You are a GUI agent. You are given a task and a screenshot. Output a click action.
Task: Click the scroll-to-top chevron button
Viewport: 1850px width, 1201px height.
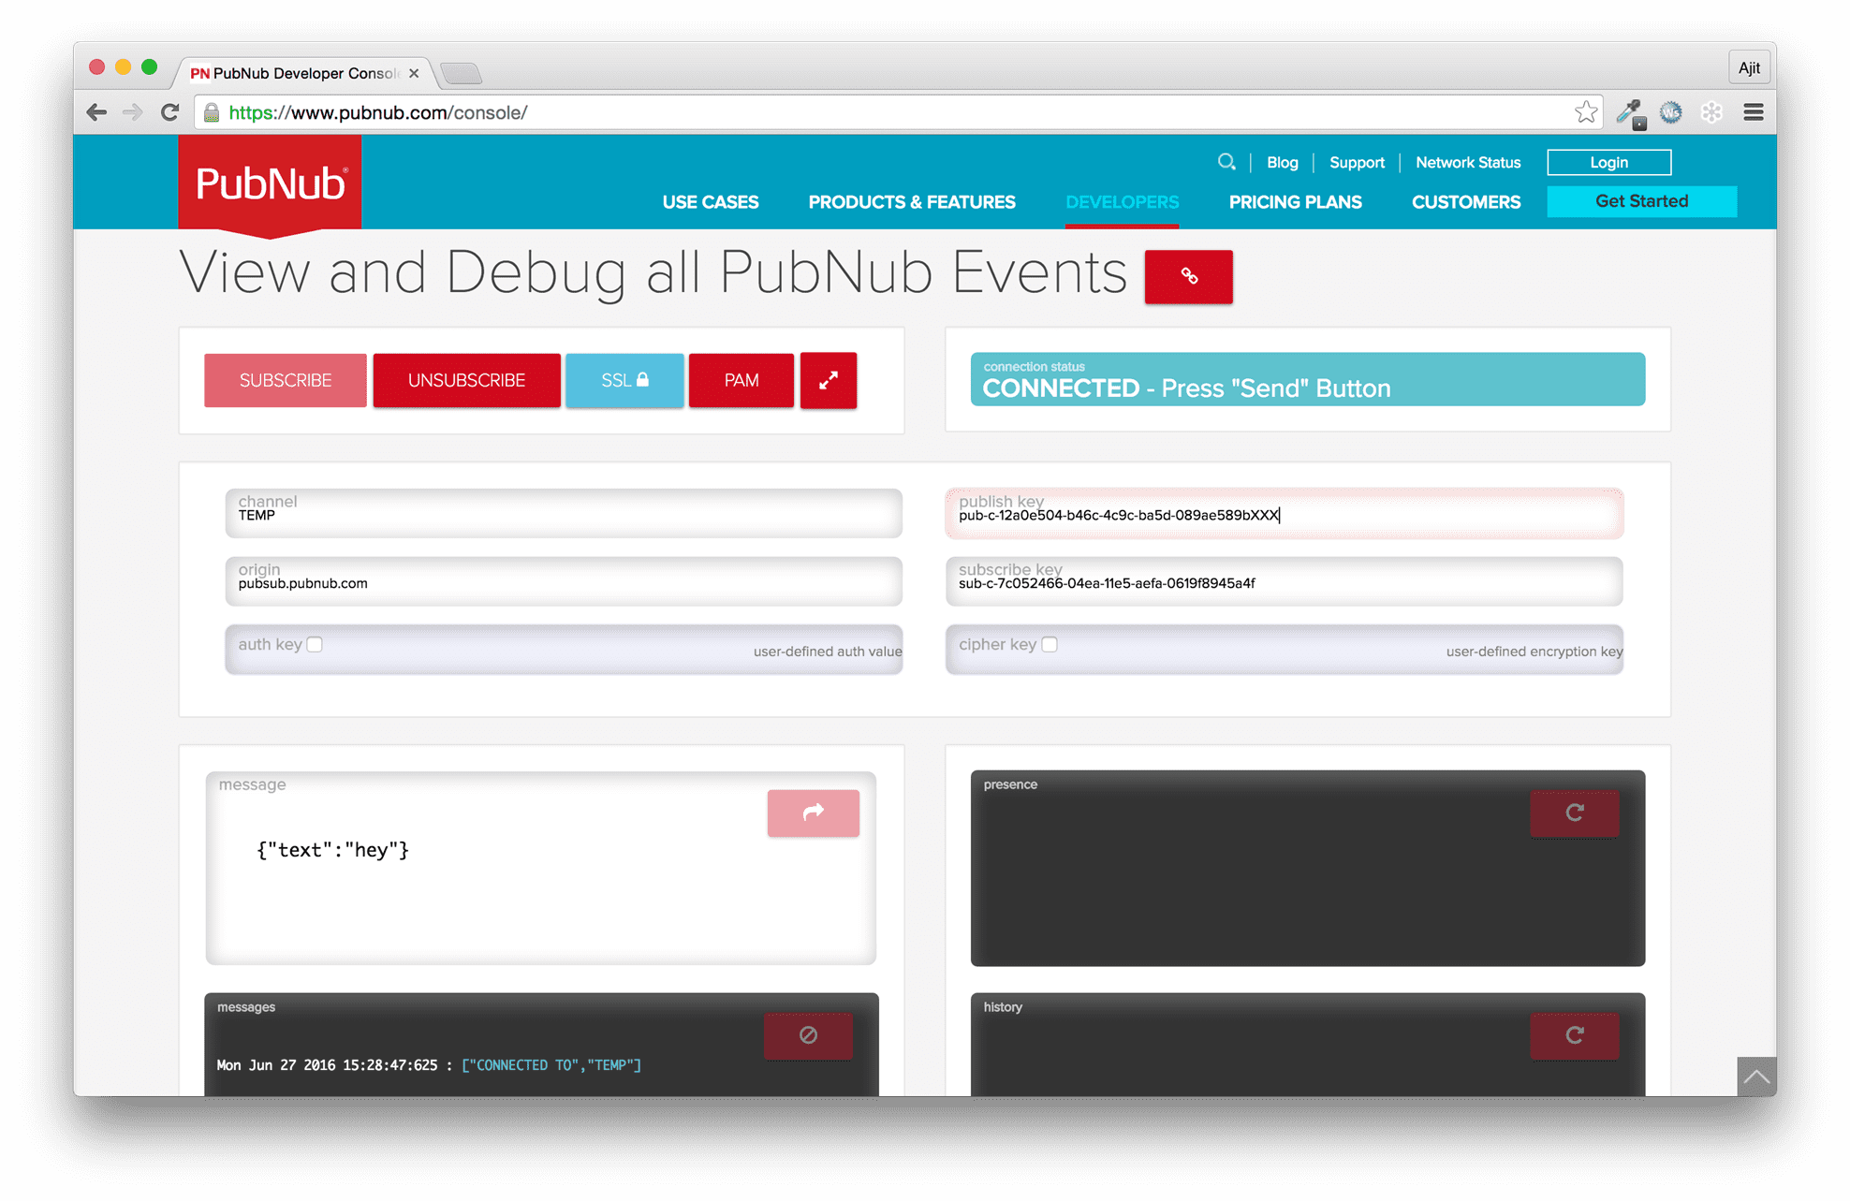[x=1756, y=1077]
